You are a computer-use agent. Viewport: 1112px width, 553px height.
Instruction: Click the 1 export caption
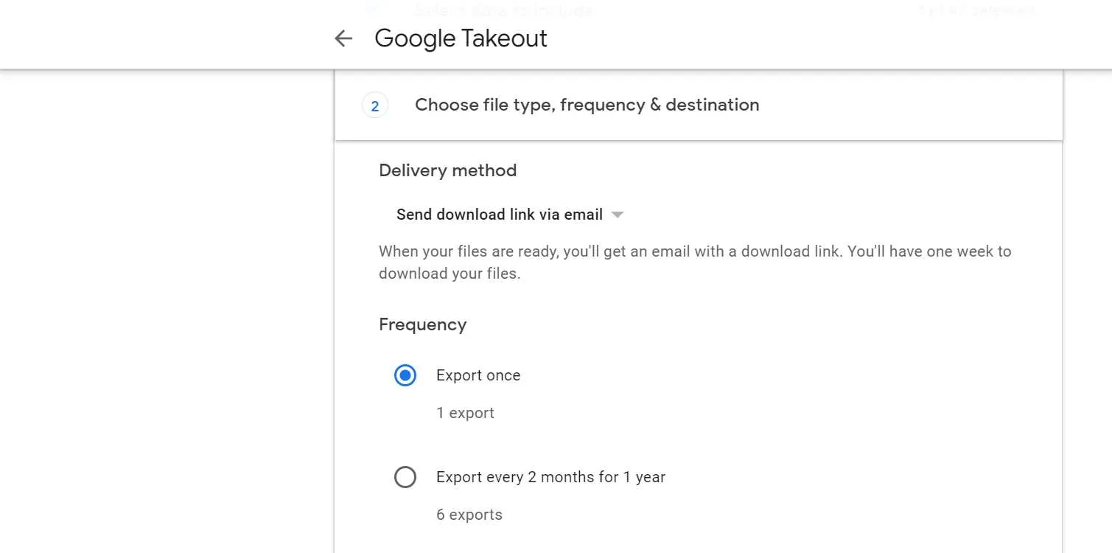tap(465, 413)
